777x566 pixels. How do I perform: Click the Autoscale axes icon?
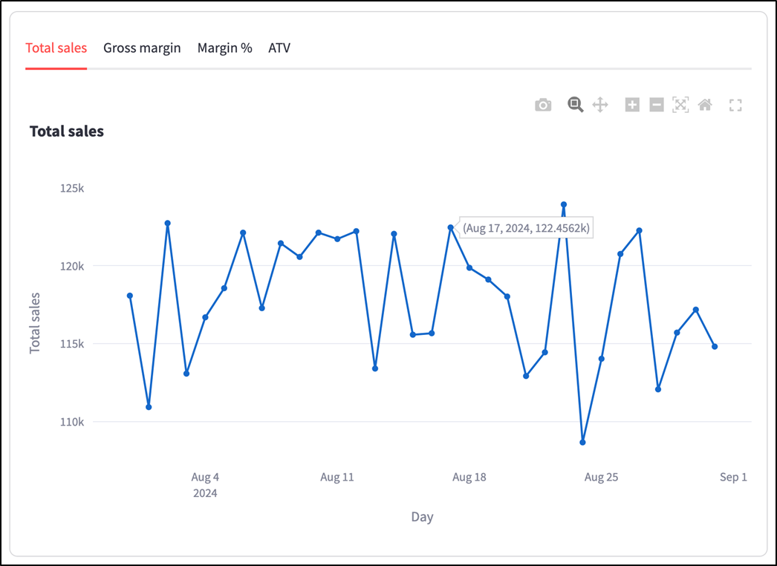[x=680, y=105]
